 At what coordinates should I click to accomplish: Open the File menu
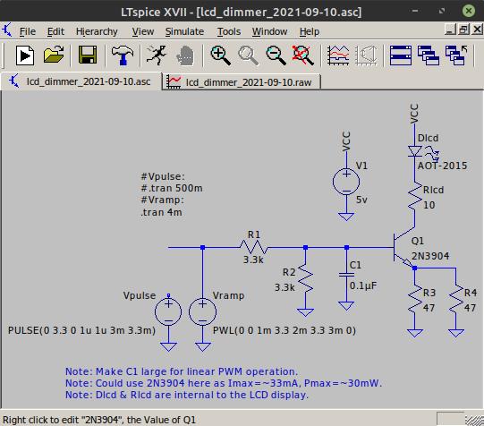pyautogui.click(x=28, y=31)
